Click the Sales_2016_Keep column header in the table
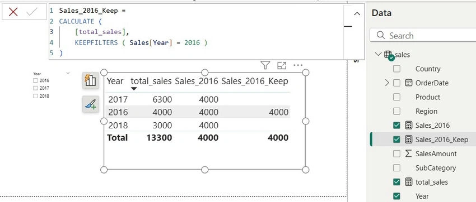Screen dimensions: 476x202 pos(255,81)
